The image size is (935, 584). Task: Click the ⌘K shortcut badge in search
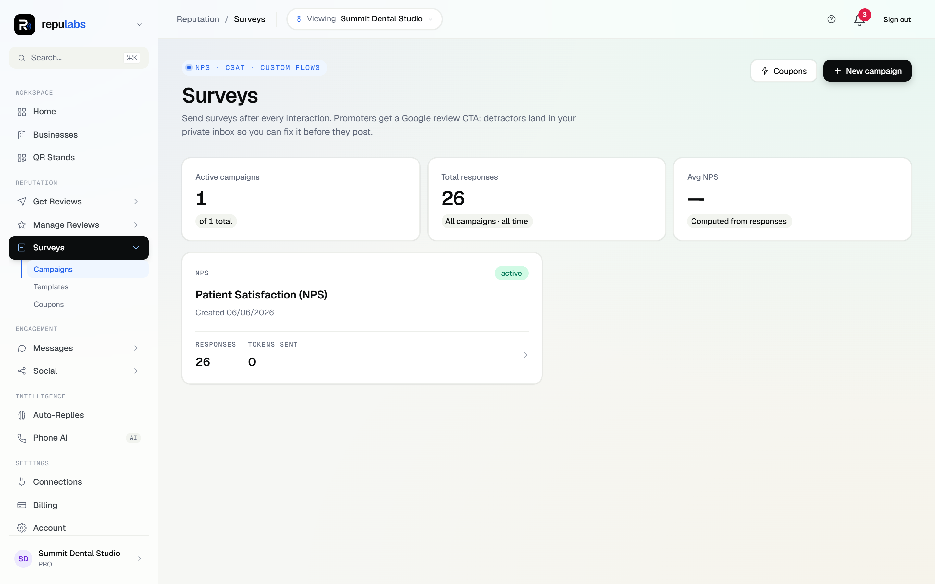[x=132, y=57]
